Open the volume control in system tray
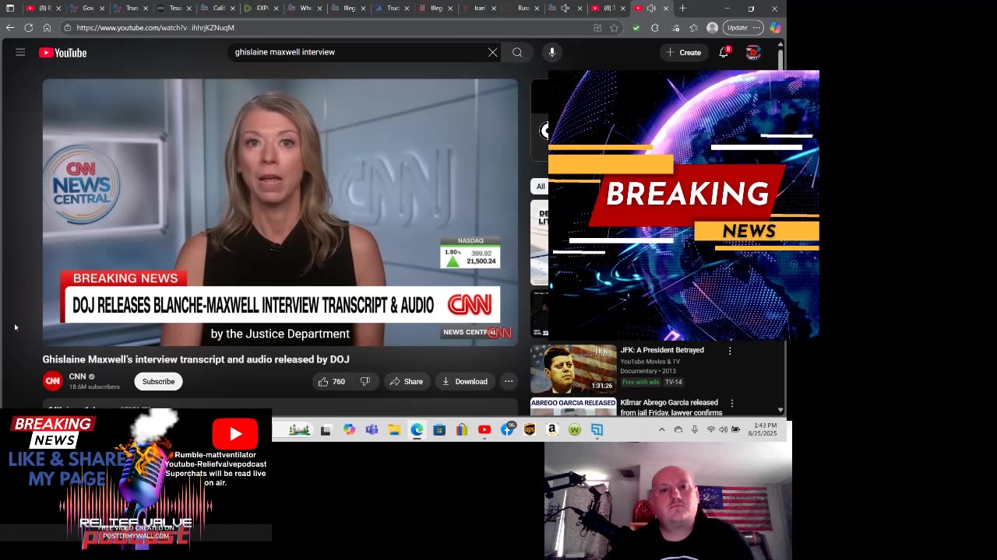The image size is (997, 560). 724,430
